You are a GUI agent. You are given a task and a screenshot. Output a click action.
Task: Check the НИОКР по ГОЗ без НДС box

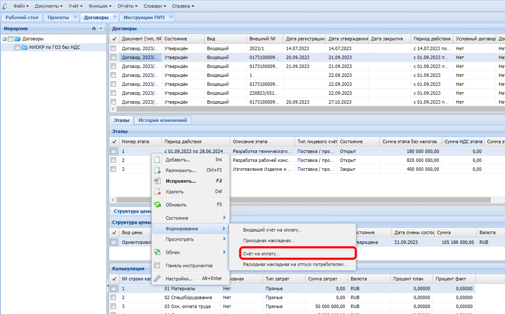coord(17,48)
